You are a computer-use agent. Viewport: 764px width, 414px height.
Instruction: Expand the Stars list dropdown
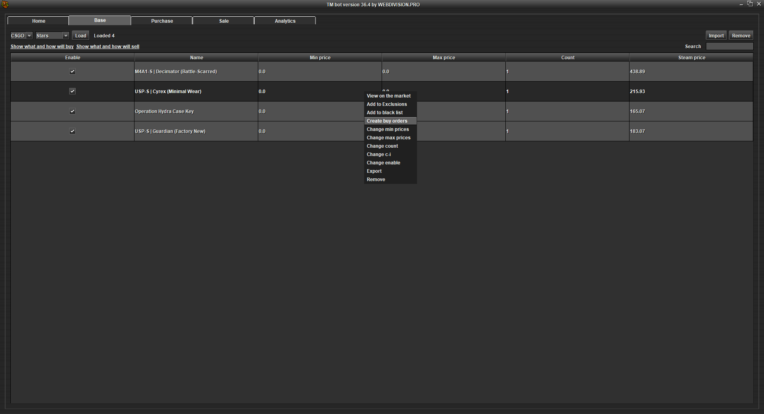coord(52,36)
